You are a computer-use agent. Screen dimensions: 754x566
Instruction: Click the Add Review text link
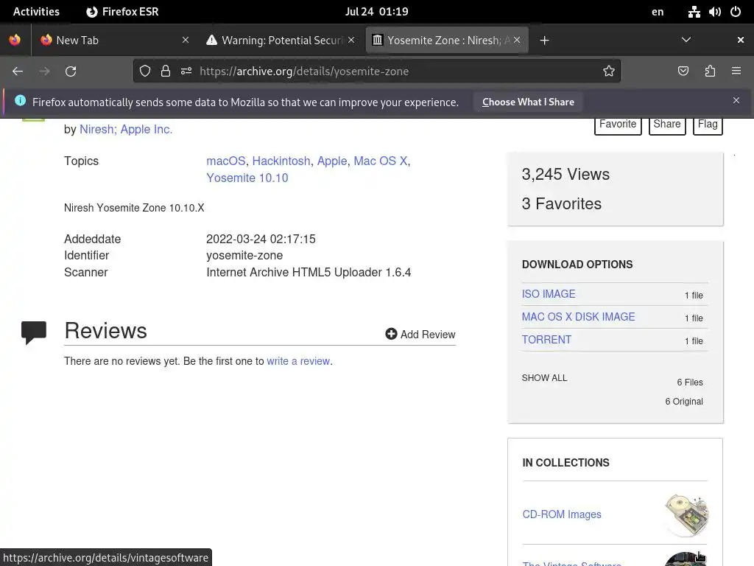point(428,334)
